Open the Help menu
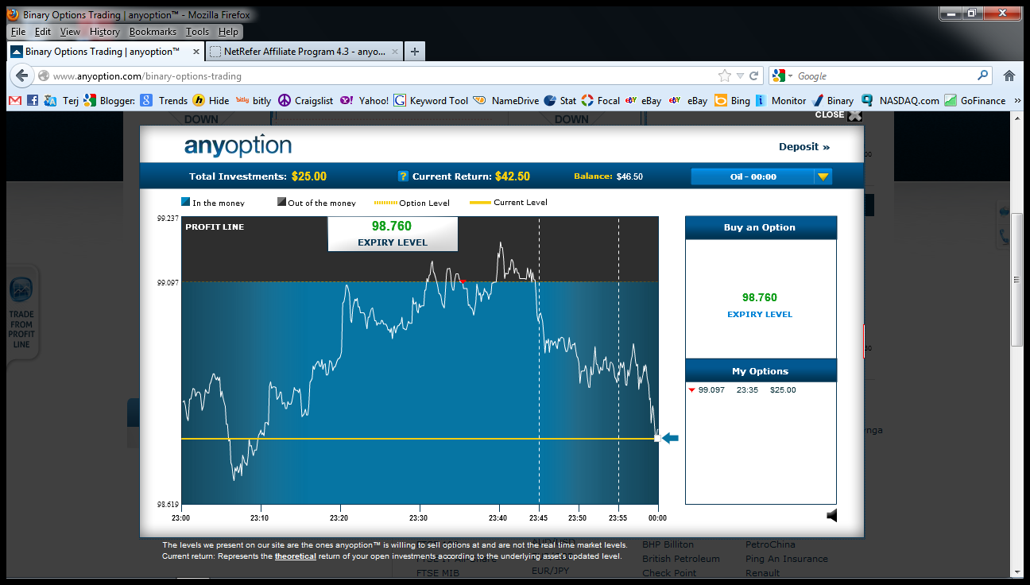Screen dimensions: 1030x585 228,32
